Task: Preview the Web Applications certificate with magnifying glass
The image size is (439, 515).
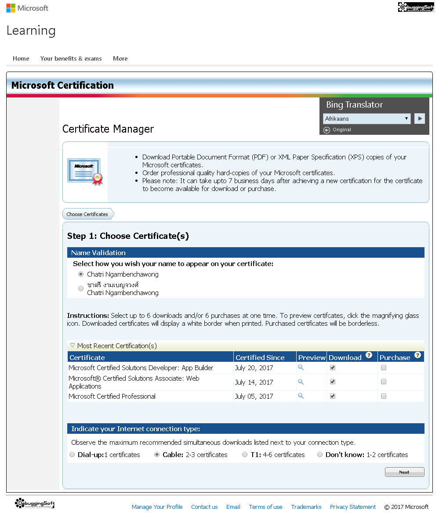Action: 301,382
